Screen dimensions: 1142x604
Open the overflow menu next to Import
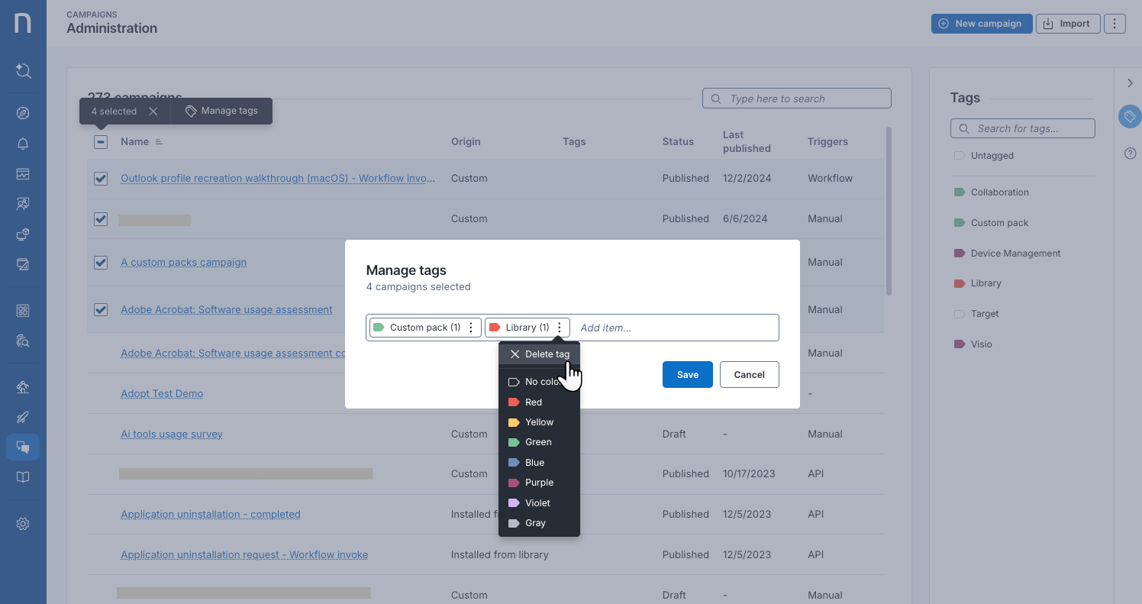point(1115,24)
